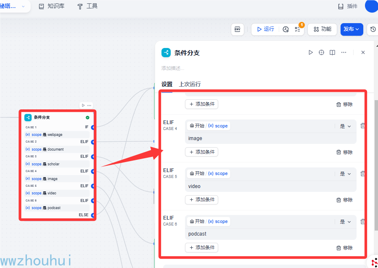Click 移除 to remove CASE 5
The image size is (378, 268).
point(344,200)
